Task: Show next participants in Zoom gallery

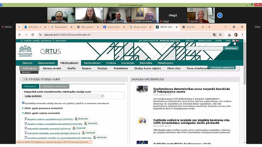Action: [220, 15]
